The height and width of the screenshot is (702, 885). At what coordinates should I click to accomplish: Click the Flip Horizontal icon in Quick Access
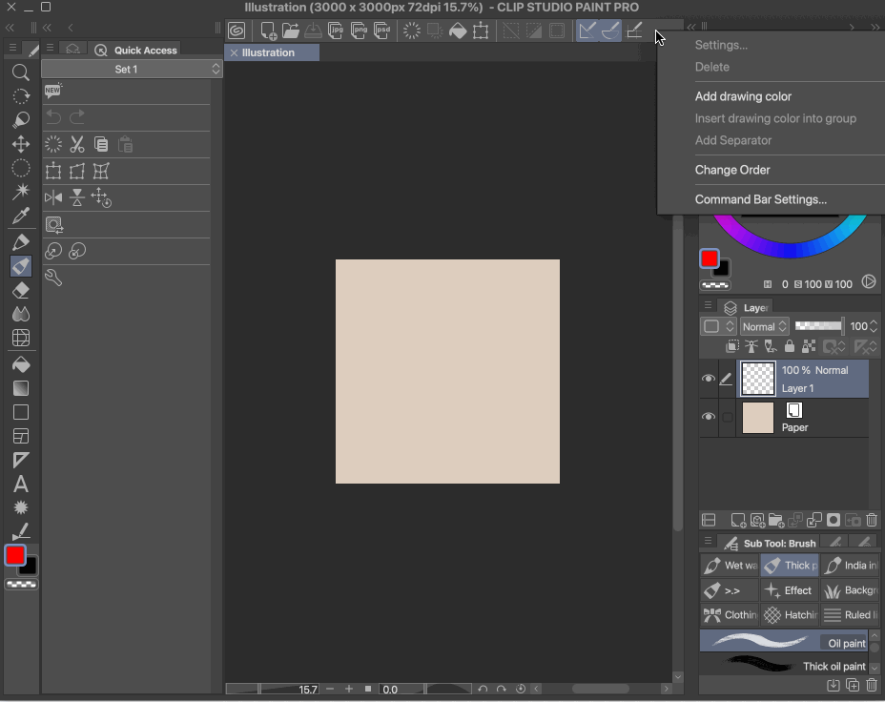point(53,197)
